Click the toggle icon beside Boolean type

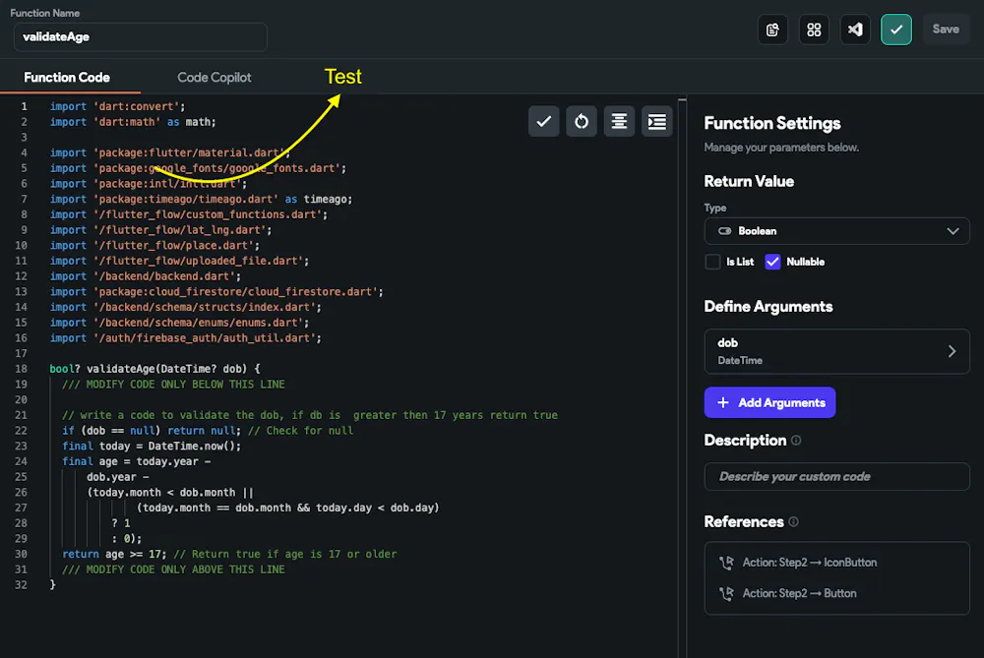point(725,231)
